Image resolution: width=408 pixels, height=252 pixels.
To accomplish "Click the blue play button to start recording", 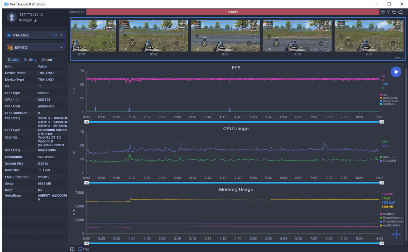I will [x=396, y=72].
